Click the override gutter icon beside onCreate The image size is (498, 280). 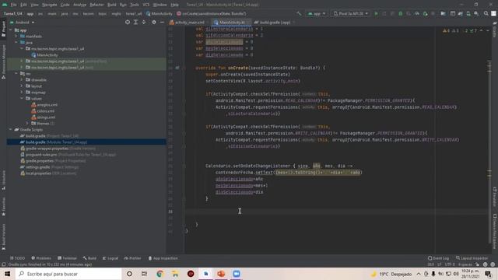pyautogui.click(x=177, y=68)
